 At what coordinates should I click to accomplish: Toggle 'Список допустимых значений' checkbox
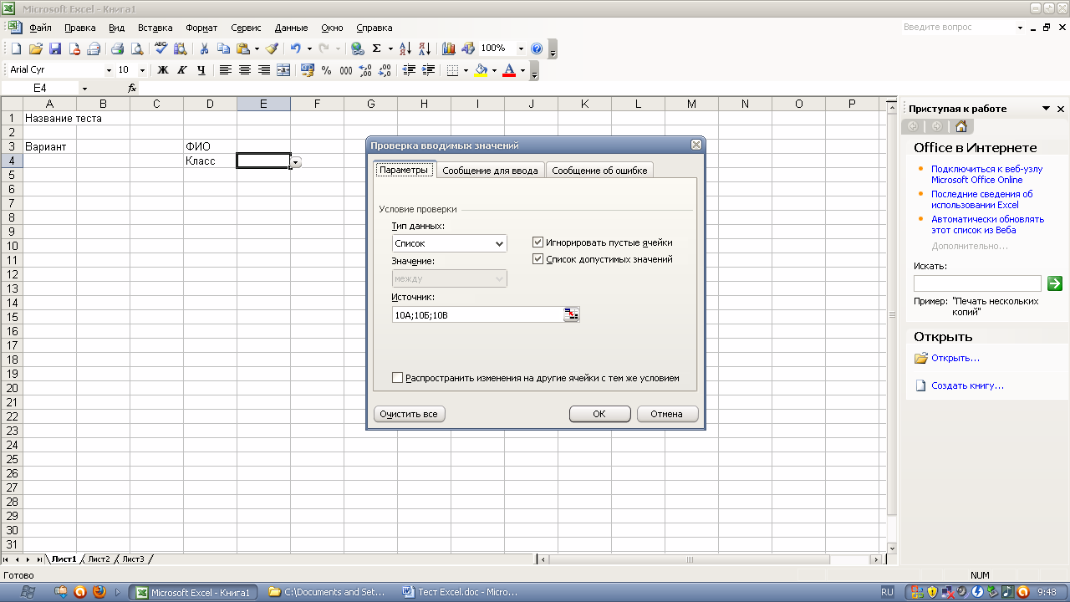pyautogui.click(x=538, y=259)
